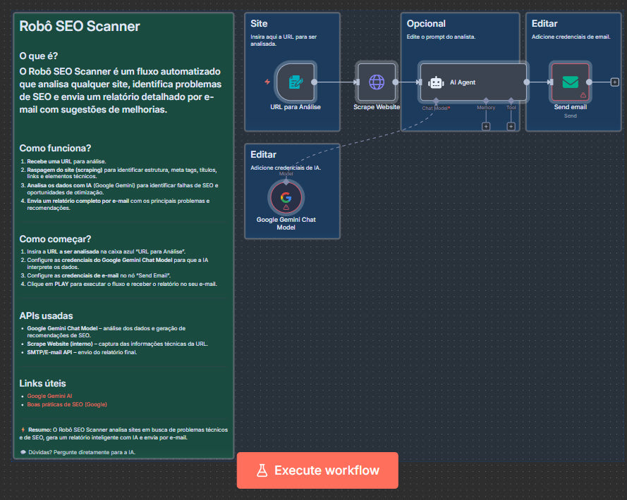Click the lightning trigger icon beside URL node

(267, 82)
